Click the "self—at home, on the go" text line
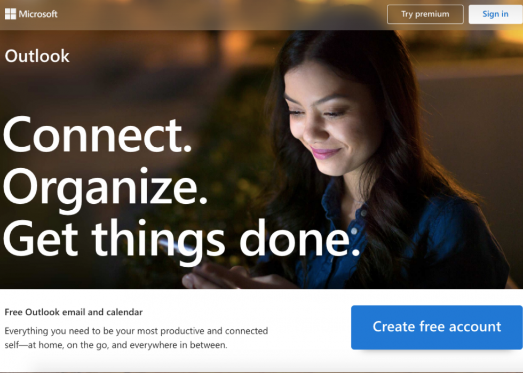Image resolution: width=523 pixels, height=373 pixels. (x=116, y=345)
